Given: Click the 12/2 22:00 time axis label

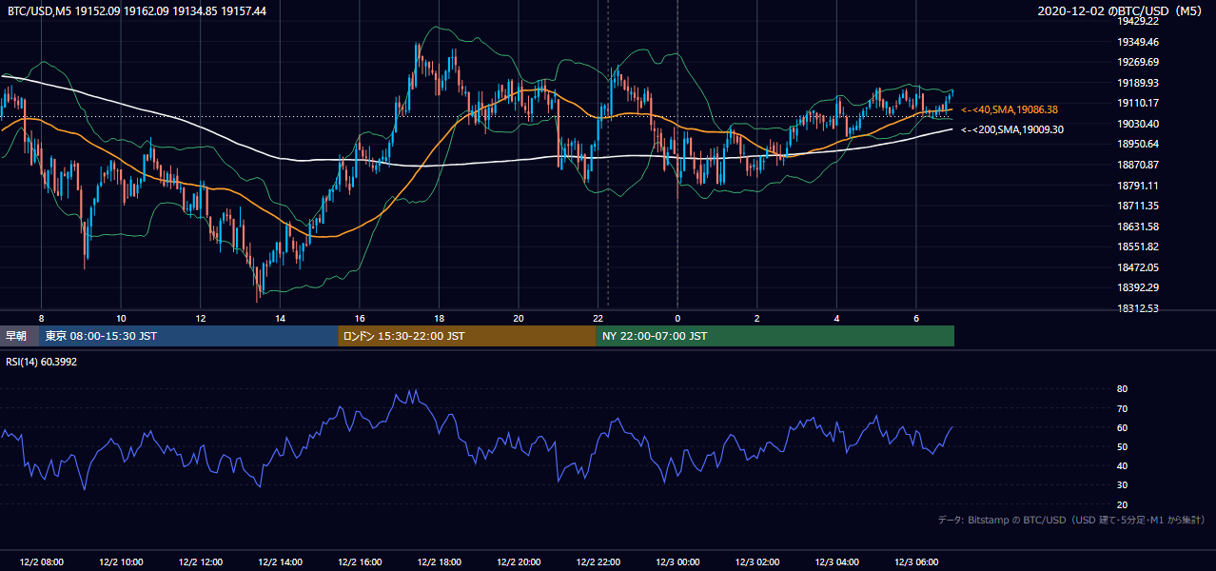Looking at the screenshot, I should [598, 561].
